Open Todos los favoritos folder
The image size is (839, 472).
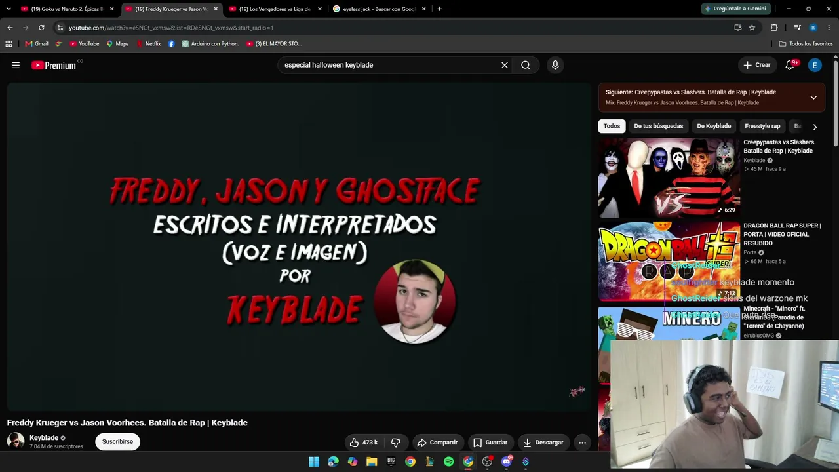[806, 44]
